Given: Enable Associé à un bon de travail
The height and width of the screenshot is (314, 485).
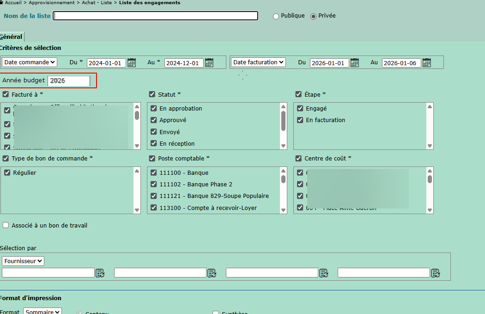Looking at the screenshot, I should (6, 226).
